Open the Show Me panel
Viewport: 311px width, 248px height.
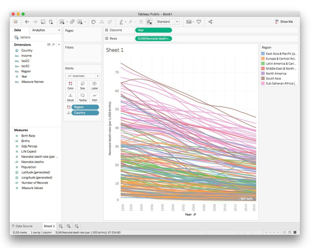[x=284, y=22]
